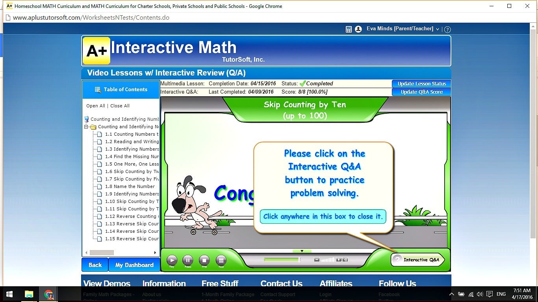Image resolution: width=538 pixels, height=302 pixels.
Task: Click the Chrome address bar URL
Action: coord(91,18)
